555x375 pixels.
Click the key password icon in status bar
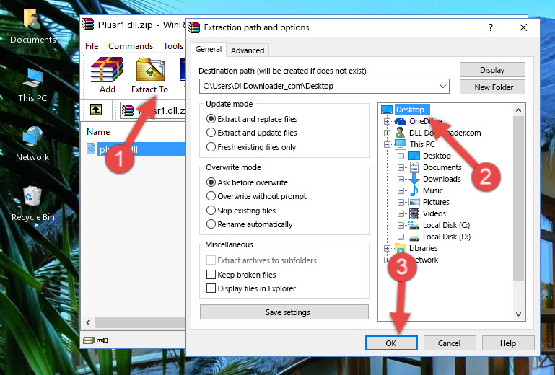102,340
